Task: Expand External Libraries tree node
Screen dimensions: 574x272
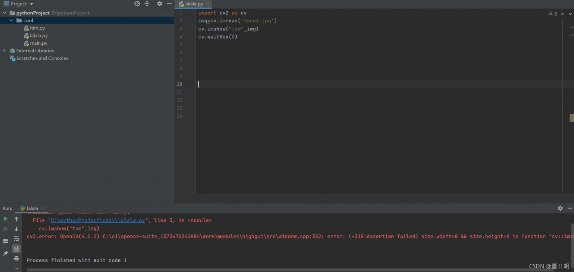Action: [4, 51]
